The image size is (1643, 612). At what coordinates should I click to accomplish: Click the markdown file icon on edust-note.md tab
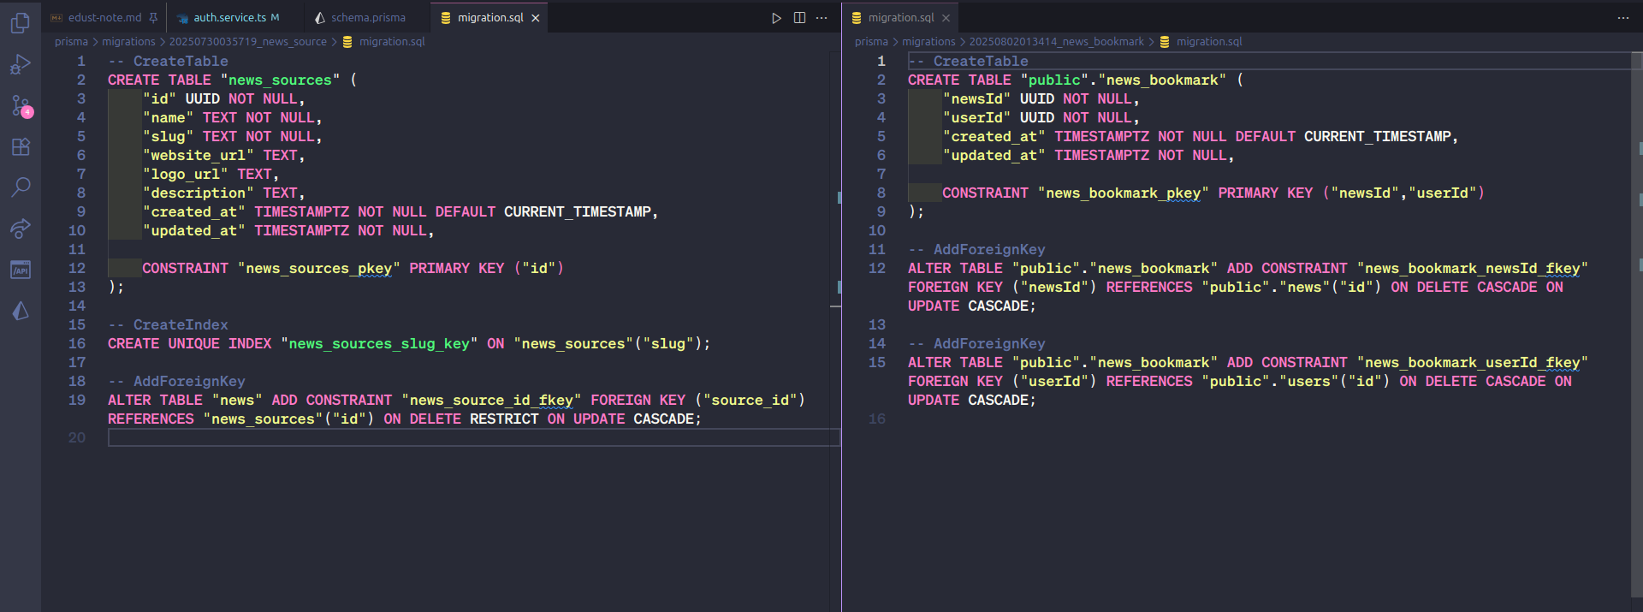pos(56,18)
